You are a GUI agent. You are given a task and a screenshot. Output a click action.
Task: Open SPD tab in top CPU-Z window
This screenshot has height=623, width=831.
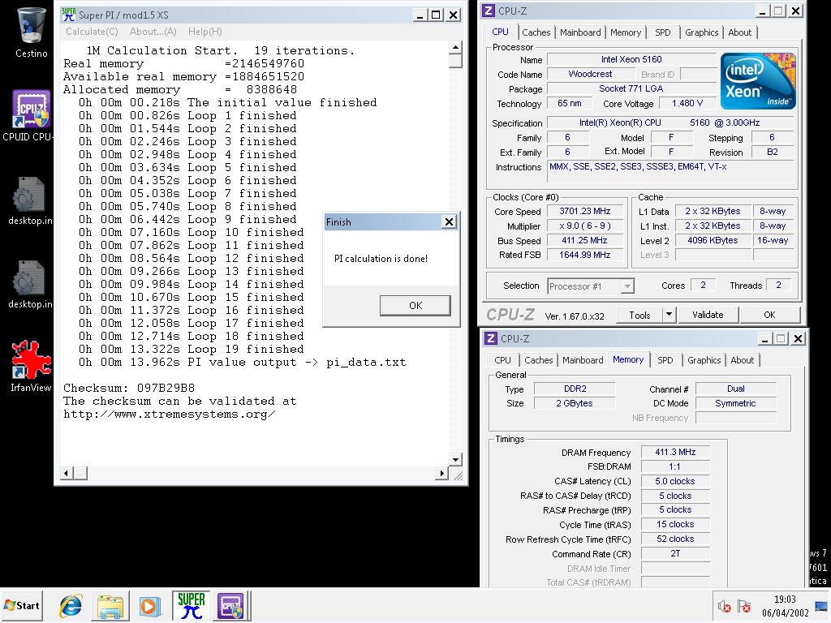(662, 32)
